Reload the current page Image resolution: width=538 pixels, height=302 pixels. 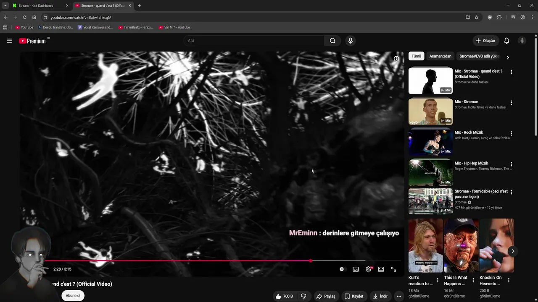tap(24, 17)
